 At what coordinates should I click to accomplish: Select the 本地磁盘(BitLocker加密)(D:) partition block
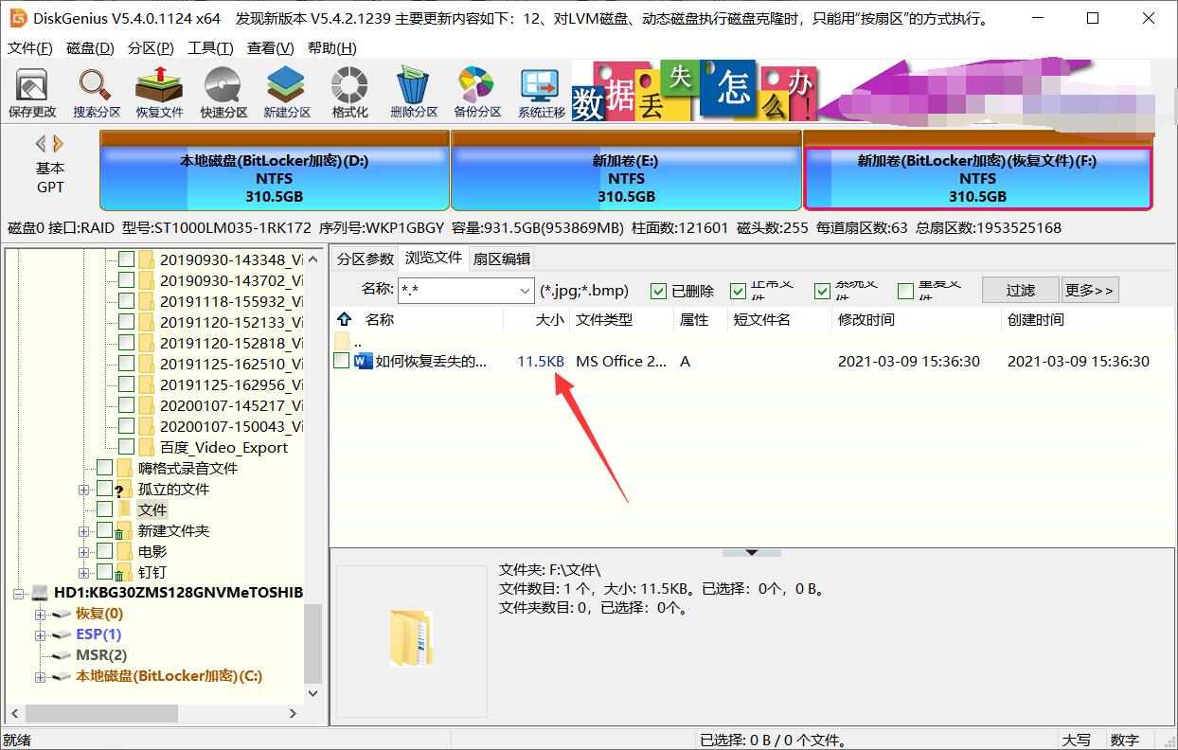point(274,170)
